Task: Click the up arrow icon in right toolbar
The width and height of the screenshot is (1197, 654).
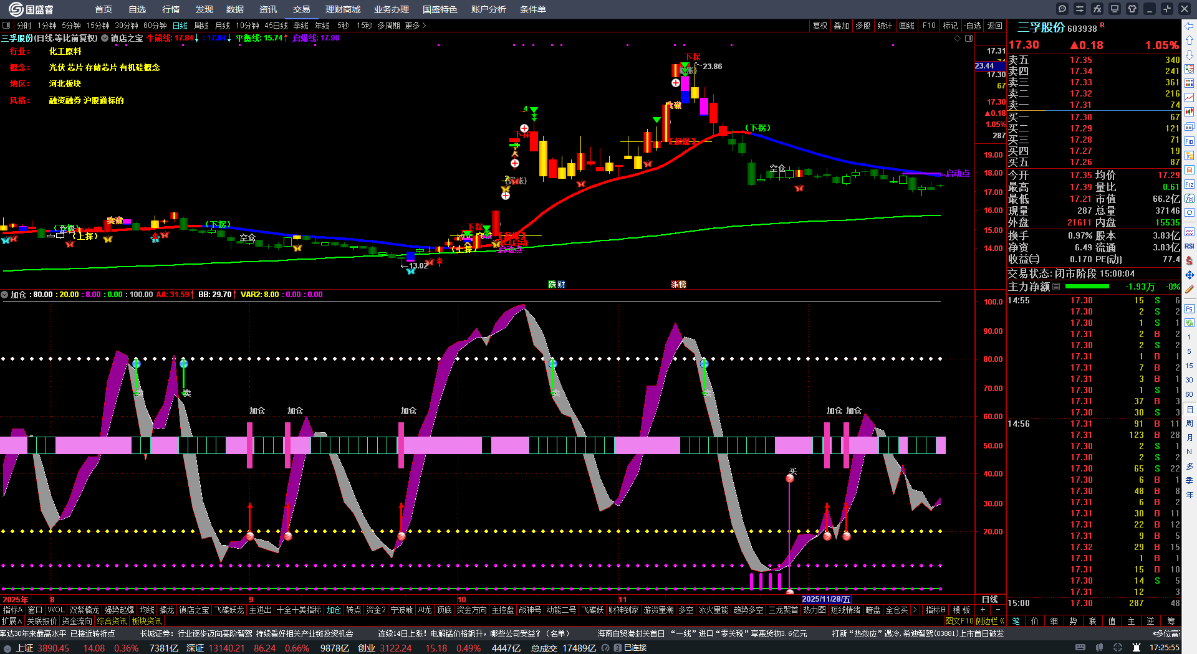Action: [1190, 40]
